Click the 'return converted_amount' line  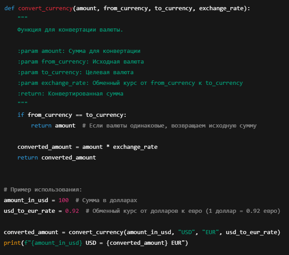pos(57,158)
